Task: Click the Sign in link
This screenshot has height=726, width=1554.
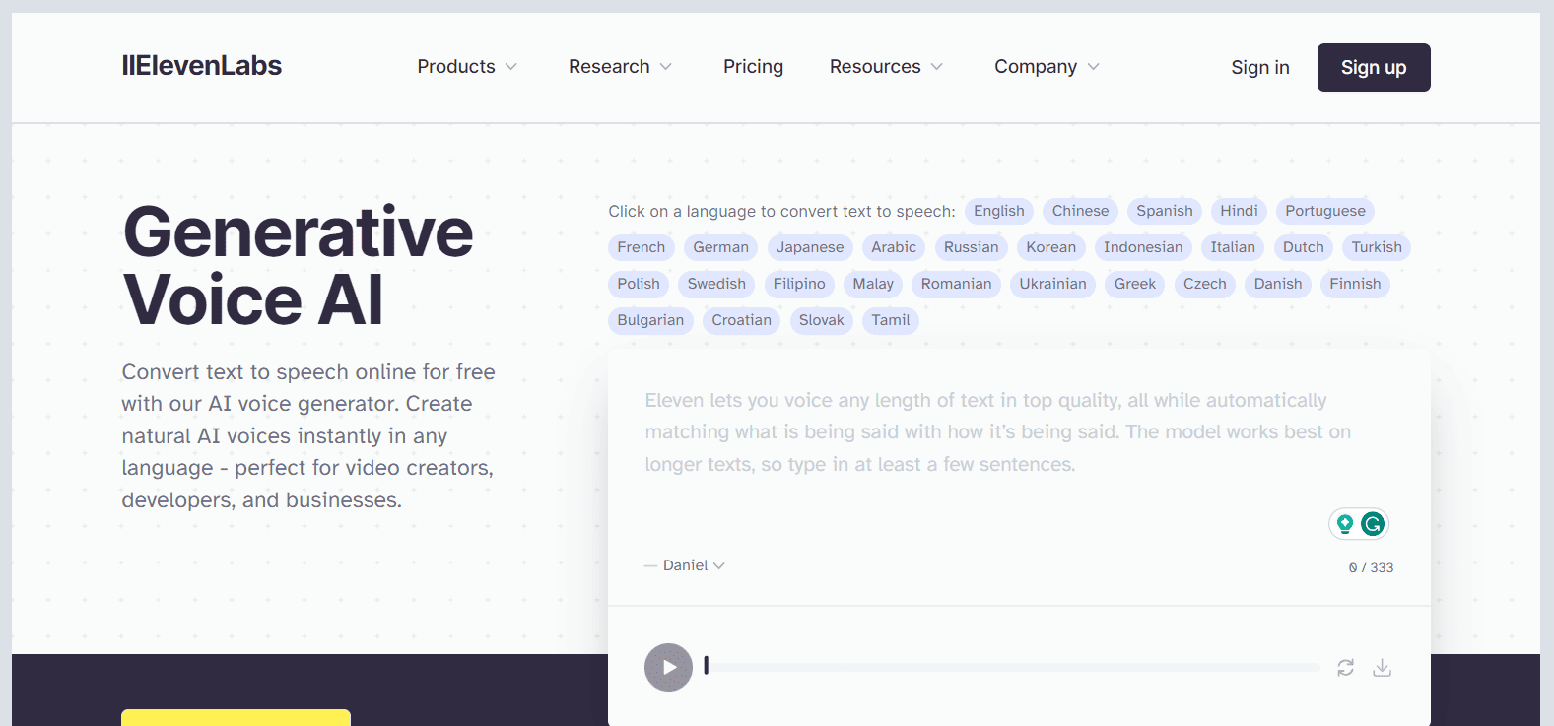Action: coord(1259,68)
